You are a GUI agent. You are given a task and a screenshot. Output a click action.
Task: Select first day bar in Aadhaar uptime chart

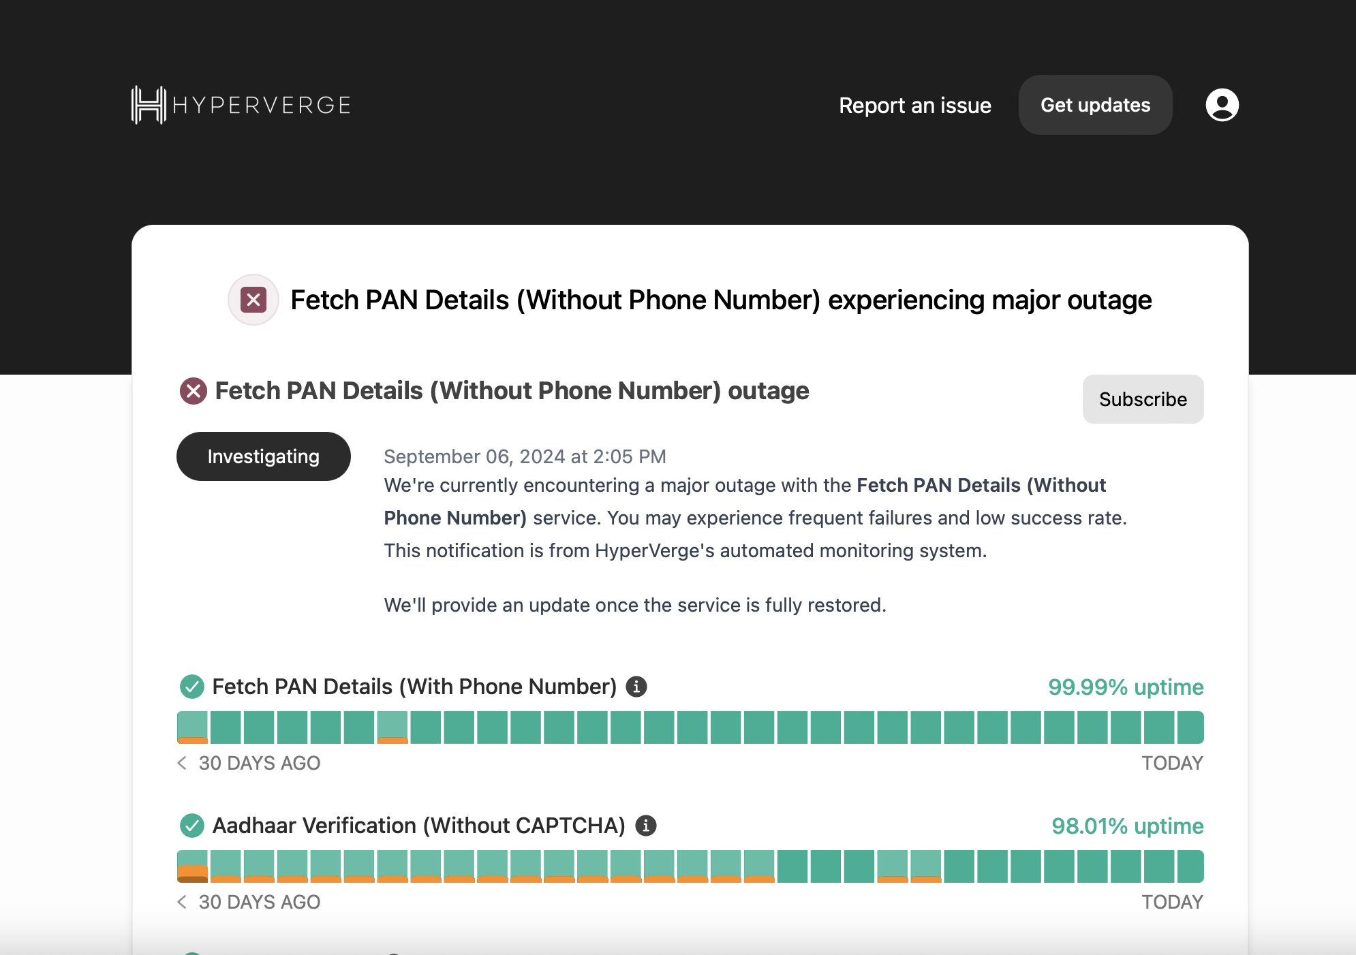tap(192, 866)
